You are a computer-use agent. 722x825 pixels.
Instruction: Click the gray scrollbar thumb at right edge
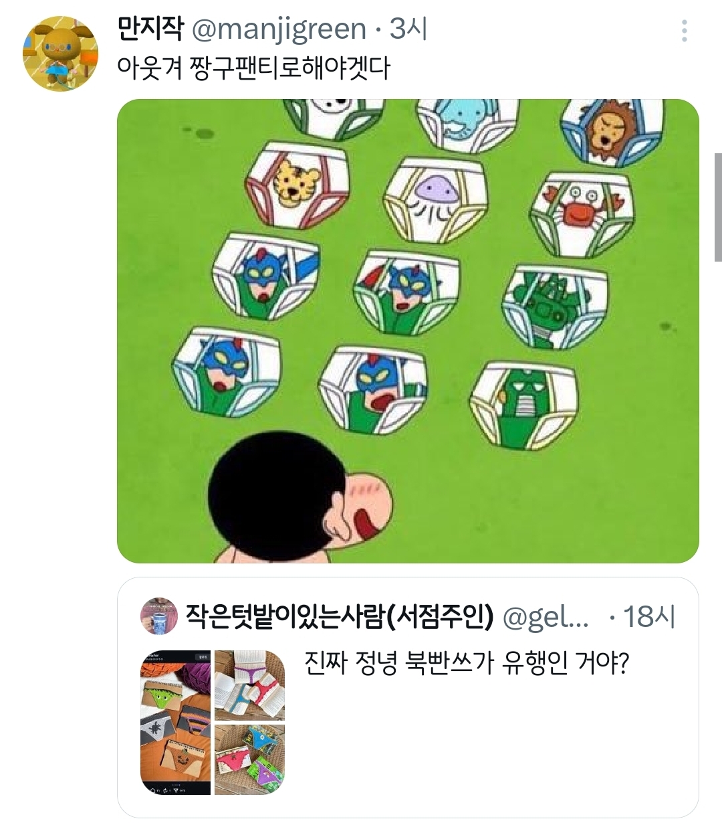tap(718, 207)
